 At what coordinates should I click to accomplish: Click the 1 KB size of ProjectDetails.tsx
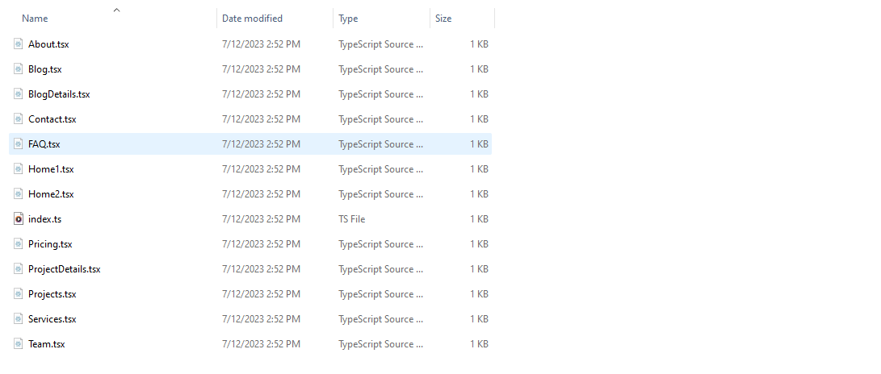pos(480,268)
